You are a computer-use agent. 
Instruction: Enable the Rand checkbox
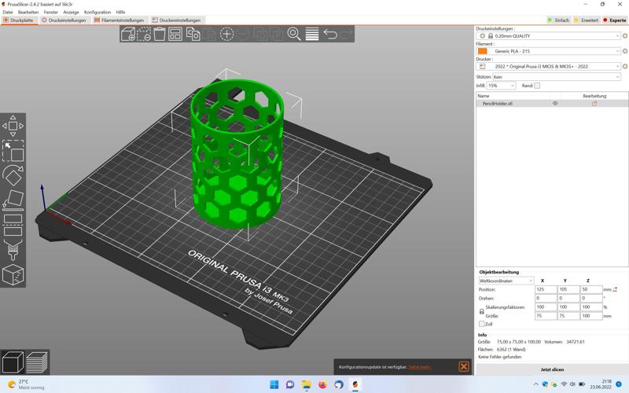coord(537,86)
